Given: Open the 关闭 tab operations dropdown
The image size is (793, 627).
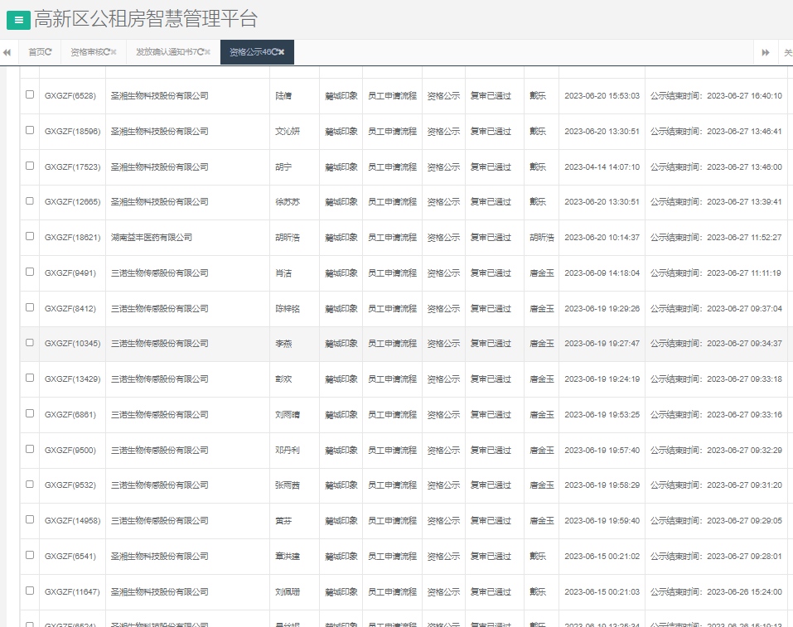Looking at the screenshot, I should [786, 52].
